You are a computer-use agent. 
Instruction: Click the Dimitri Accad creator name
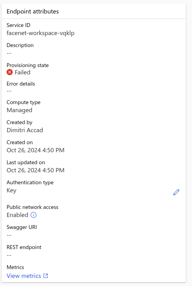pyautogui.click(x=25, y=130)
